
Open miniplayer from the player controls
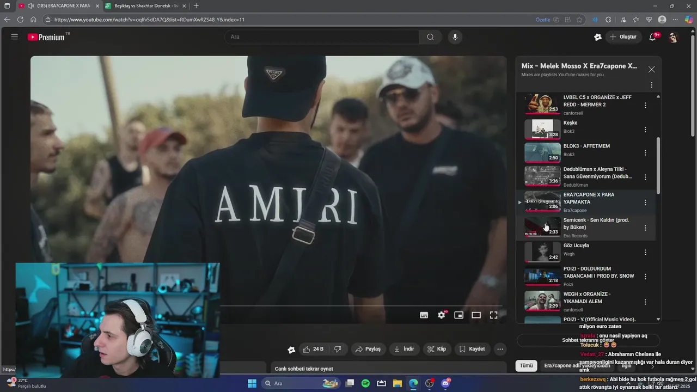(x=459, y=315)
